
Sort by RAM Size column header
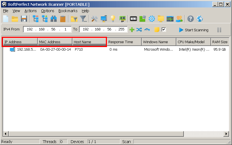pos(220,42)
